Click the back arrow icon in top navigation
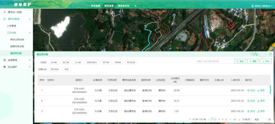 click(135, 6)
